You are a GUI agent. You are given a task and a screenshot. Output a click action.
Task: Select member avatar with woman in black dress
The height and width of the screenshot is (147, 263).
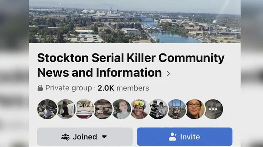click(x=66, y=109)
